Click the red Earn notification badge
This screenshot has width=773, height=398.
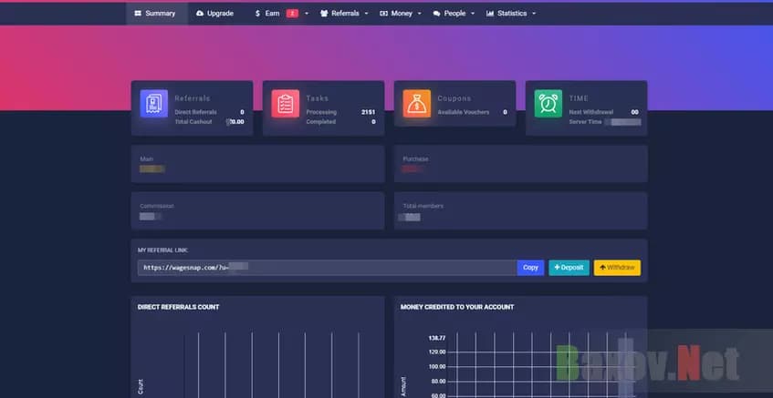pyautogui.click(x=292, y=14)
